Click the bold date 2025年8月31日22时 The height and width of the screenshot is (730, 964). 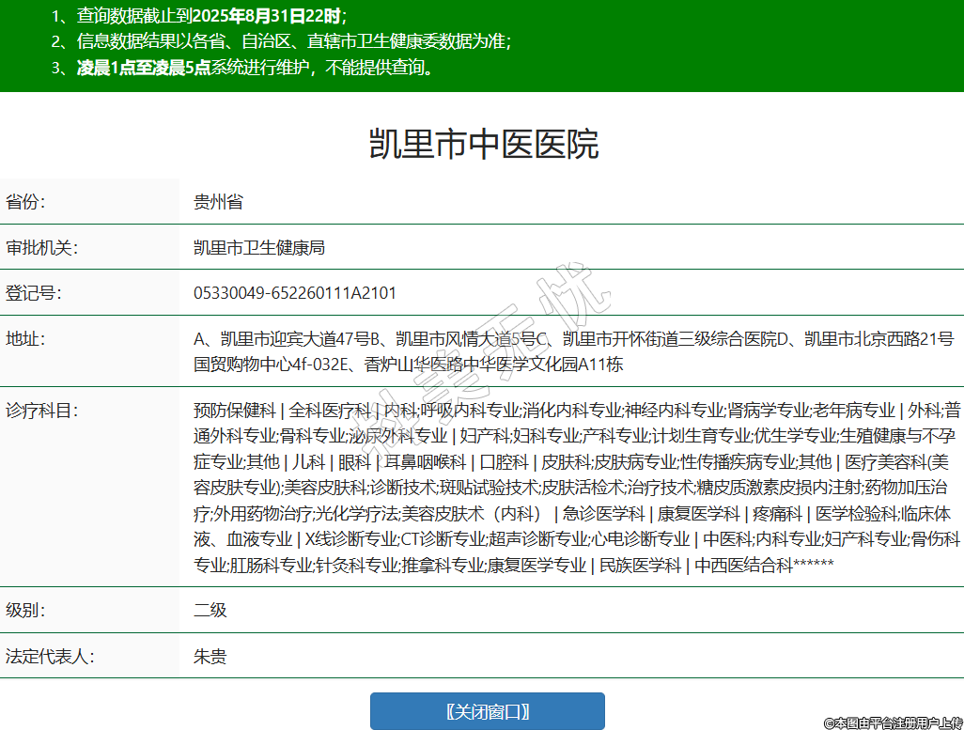[267, 15]
